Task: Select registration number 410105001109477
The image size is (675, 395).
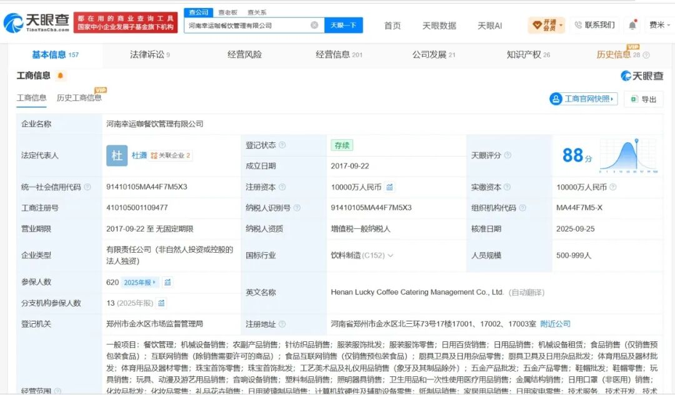Action: [137, 208]
